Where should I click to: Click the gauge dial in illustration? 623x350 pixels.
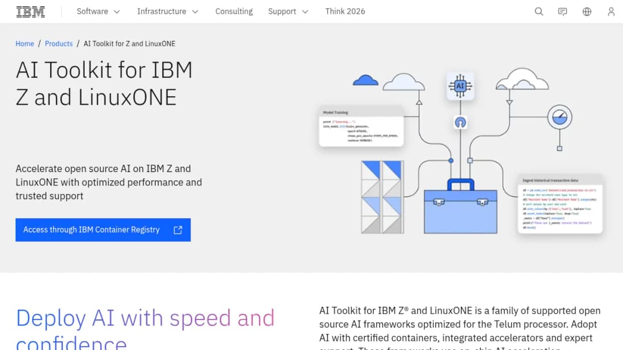tap(560, 117)
